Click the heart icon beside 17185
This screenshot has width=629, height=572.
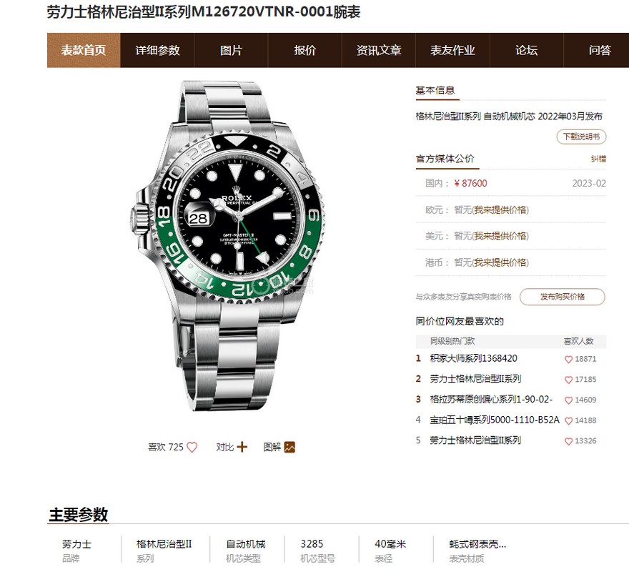click(568, 380)
